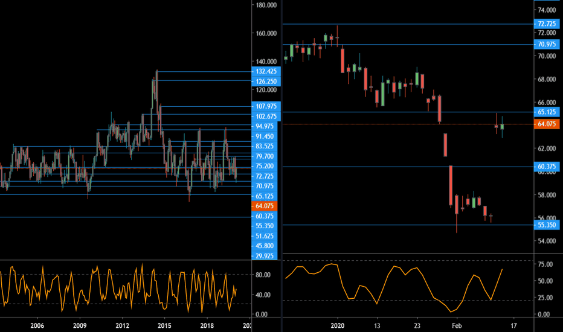
Task: Click the 75.00 oscillator axis value
Action: click(x=545, y=264)
